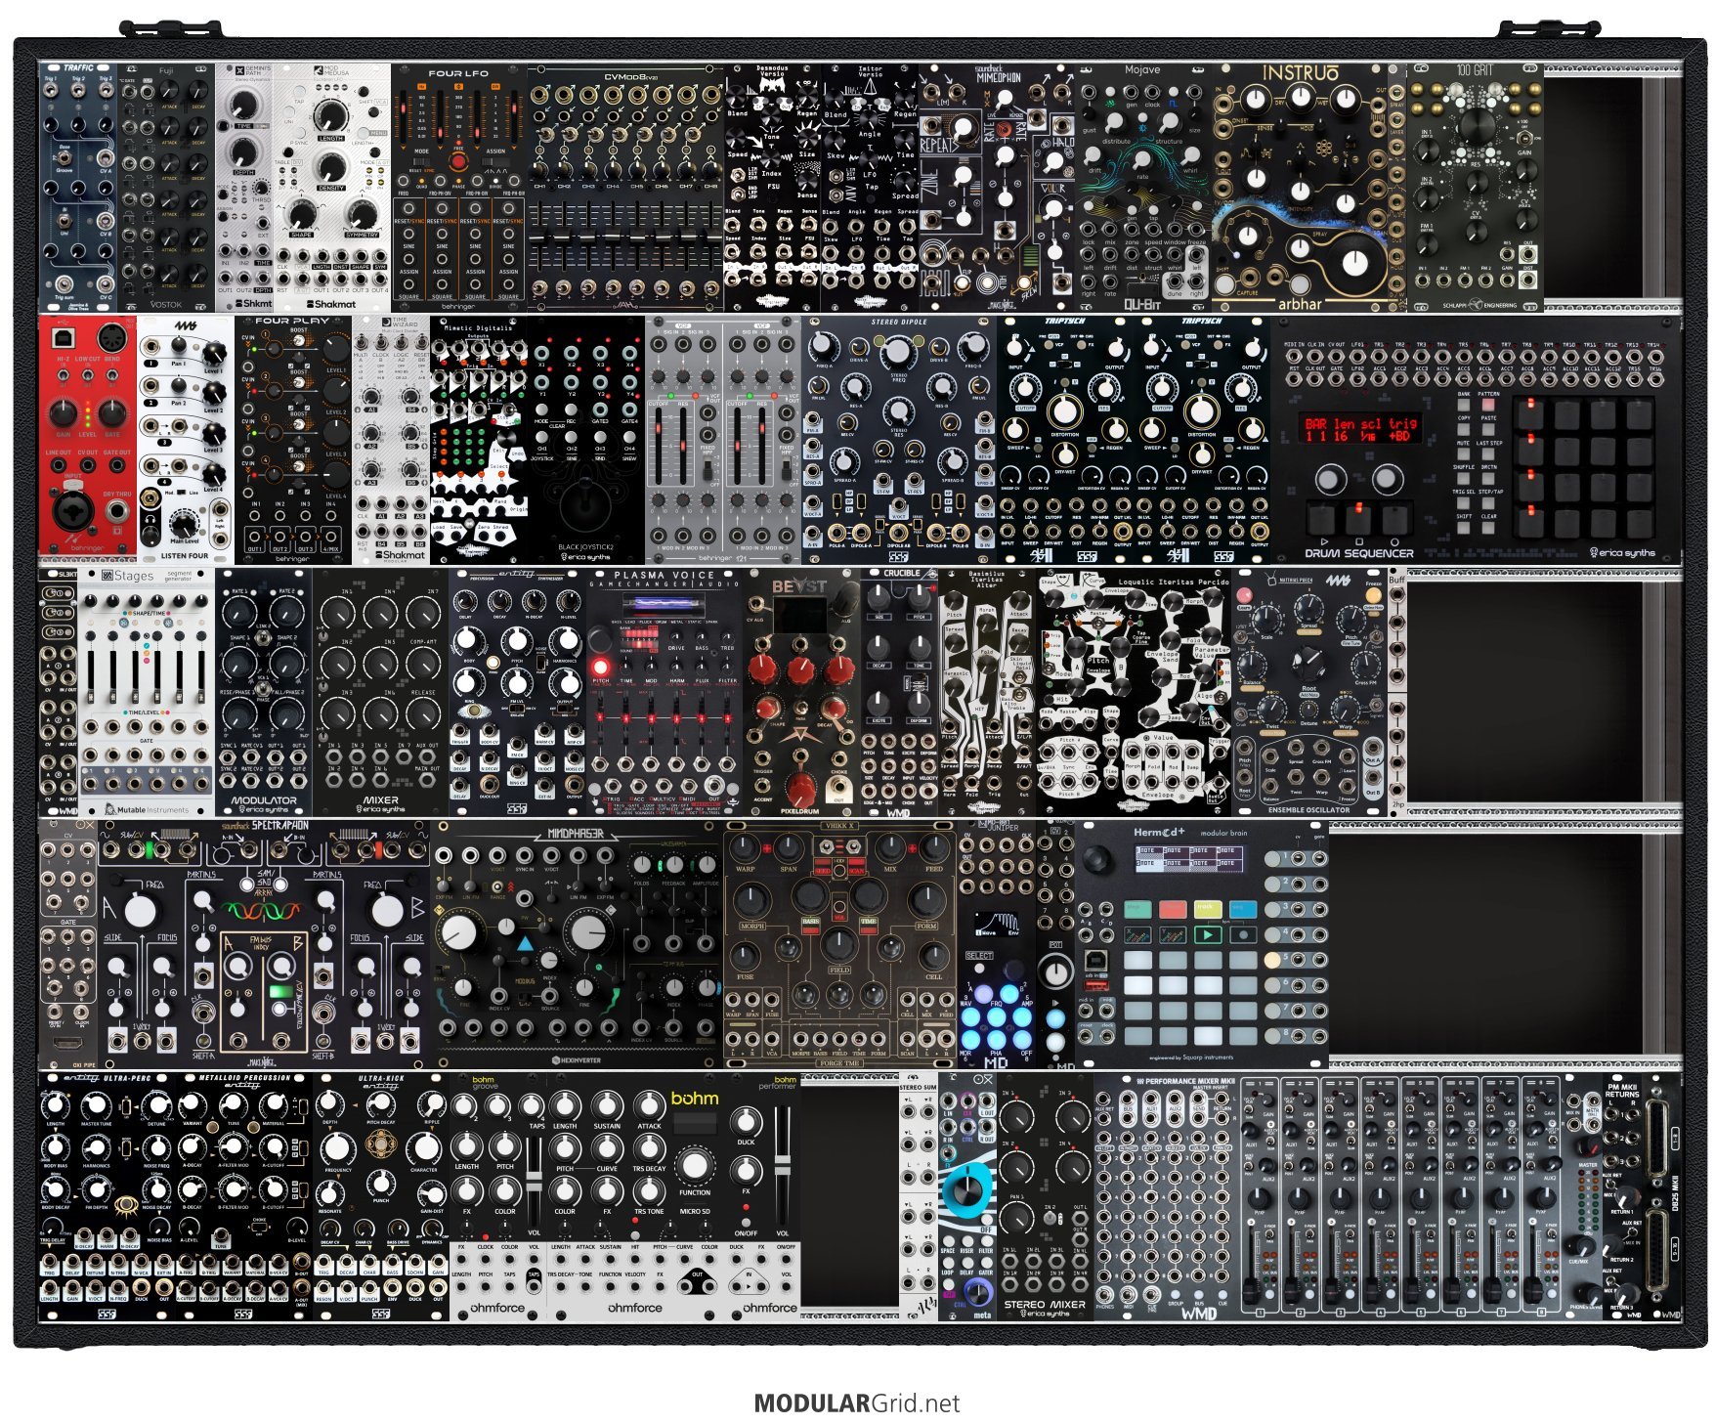Click the Trig 1 jack on Traffic

point(51,90)
